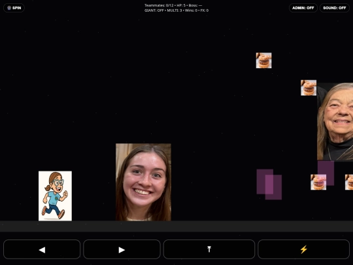Click the "MULTI: 3" status text
Viewport: 353px width, 265px height.
175,10
